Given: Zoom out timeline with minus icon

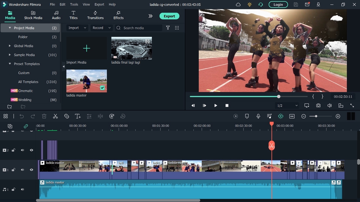Looking at the screenshot, I should (x=303, y=116).
